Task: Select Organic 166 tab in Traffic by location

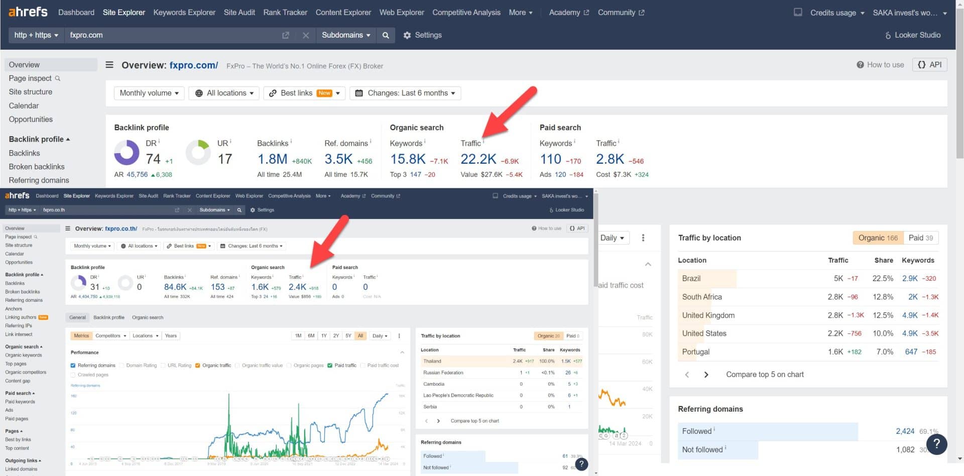Action: click(878, 238)
